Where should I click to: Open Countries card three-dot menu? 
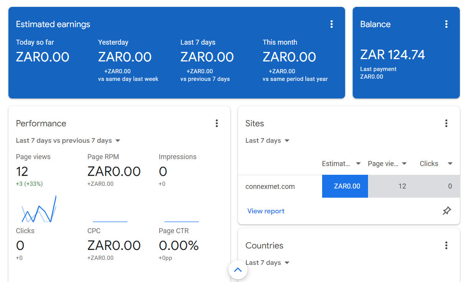tap(446, 245)
